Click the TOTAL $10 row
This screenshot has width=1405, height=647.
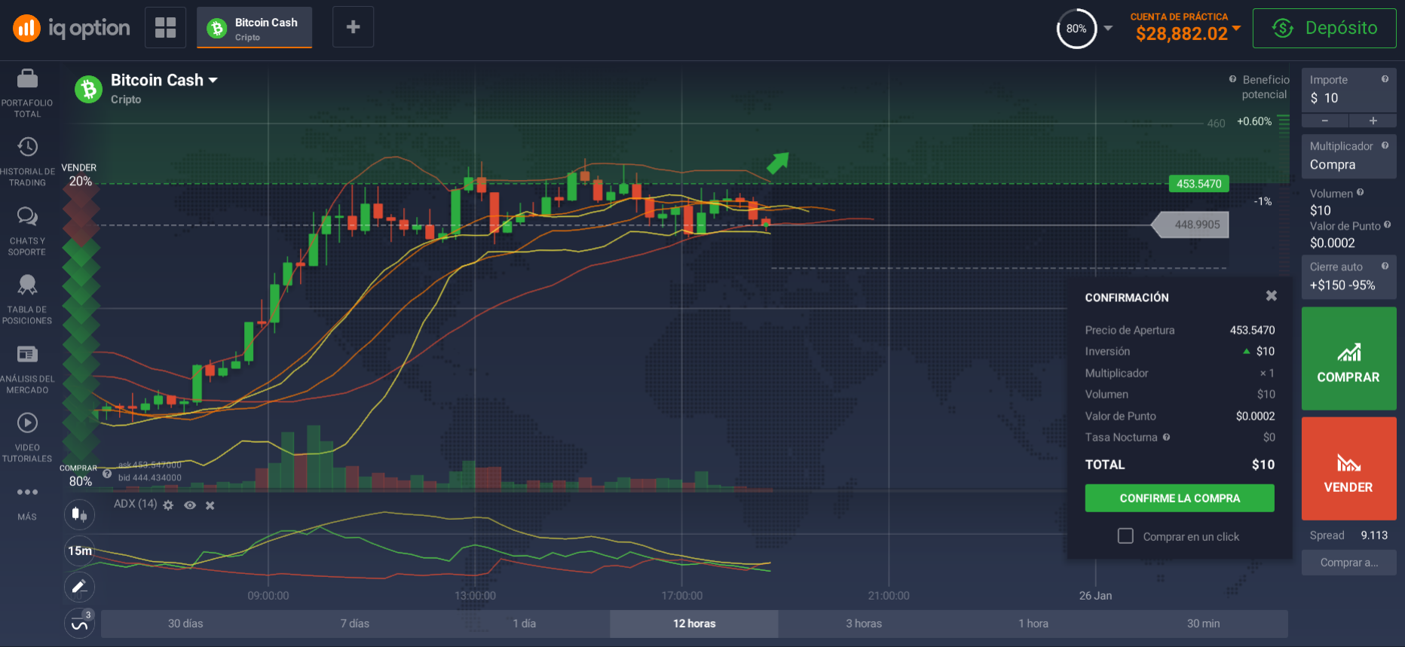point(1180,465)
